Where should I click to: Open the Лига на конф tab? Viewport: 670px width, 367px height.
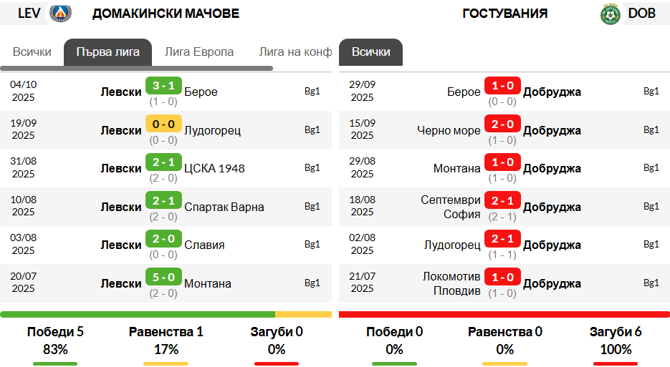(x=295, y=52)
